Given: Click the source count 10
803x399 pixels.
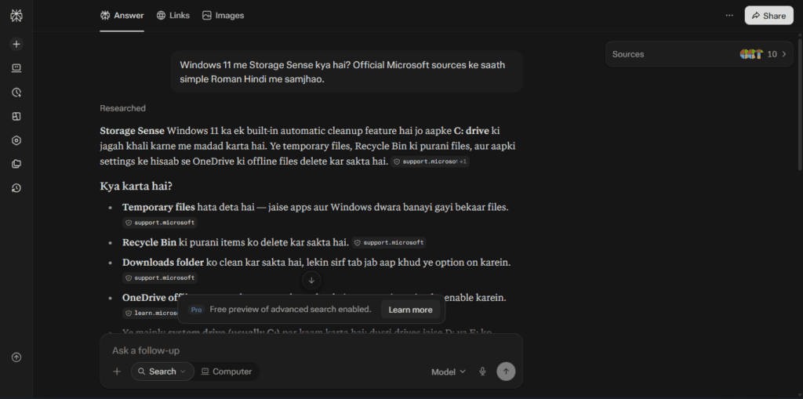Looking at the screenshot, I should [x=772, y=54].
